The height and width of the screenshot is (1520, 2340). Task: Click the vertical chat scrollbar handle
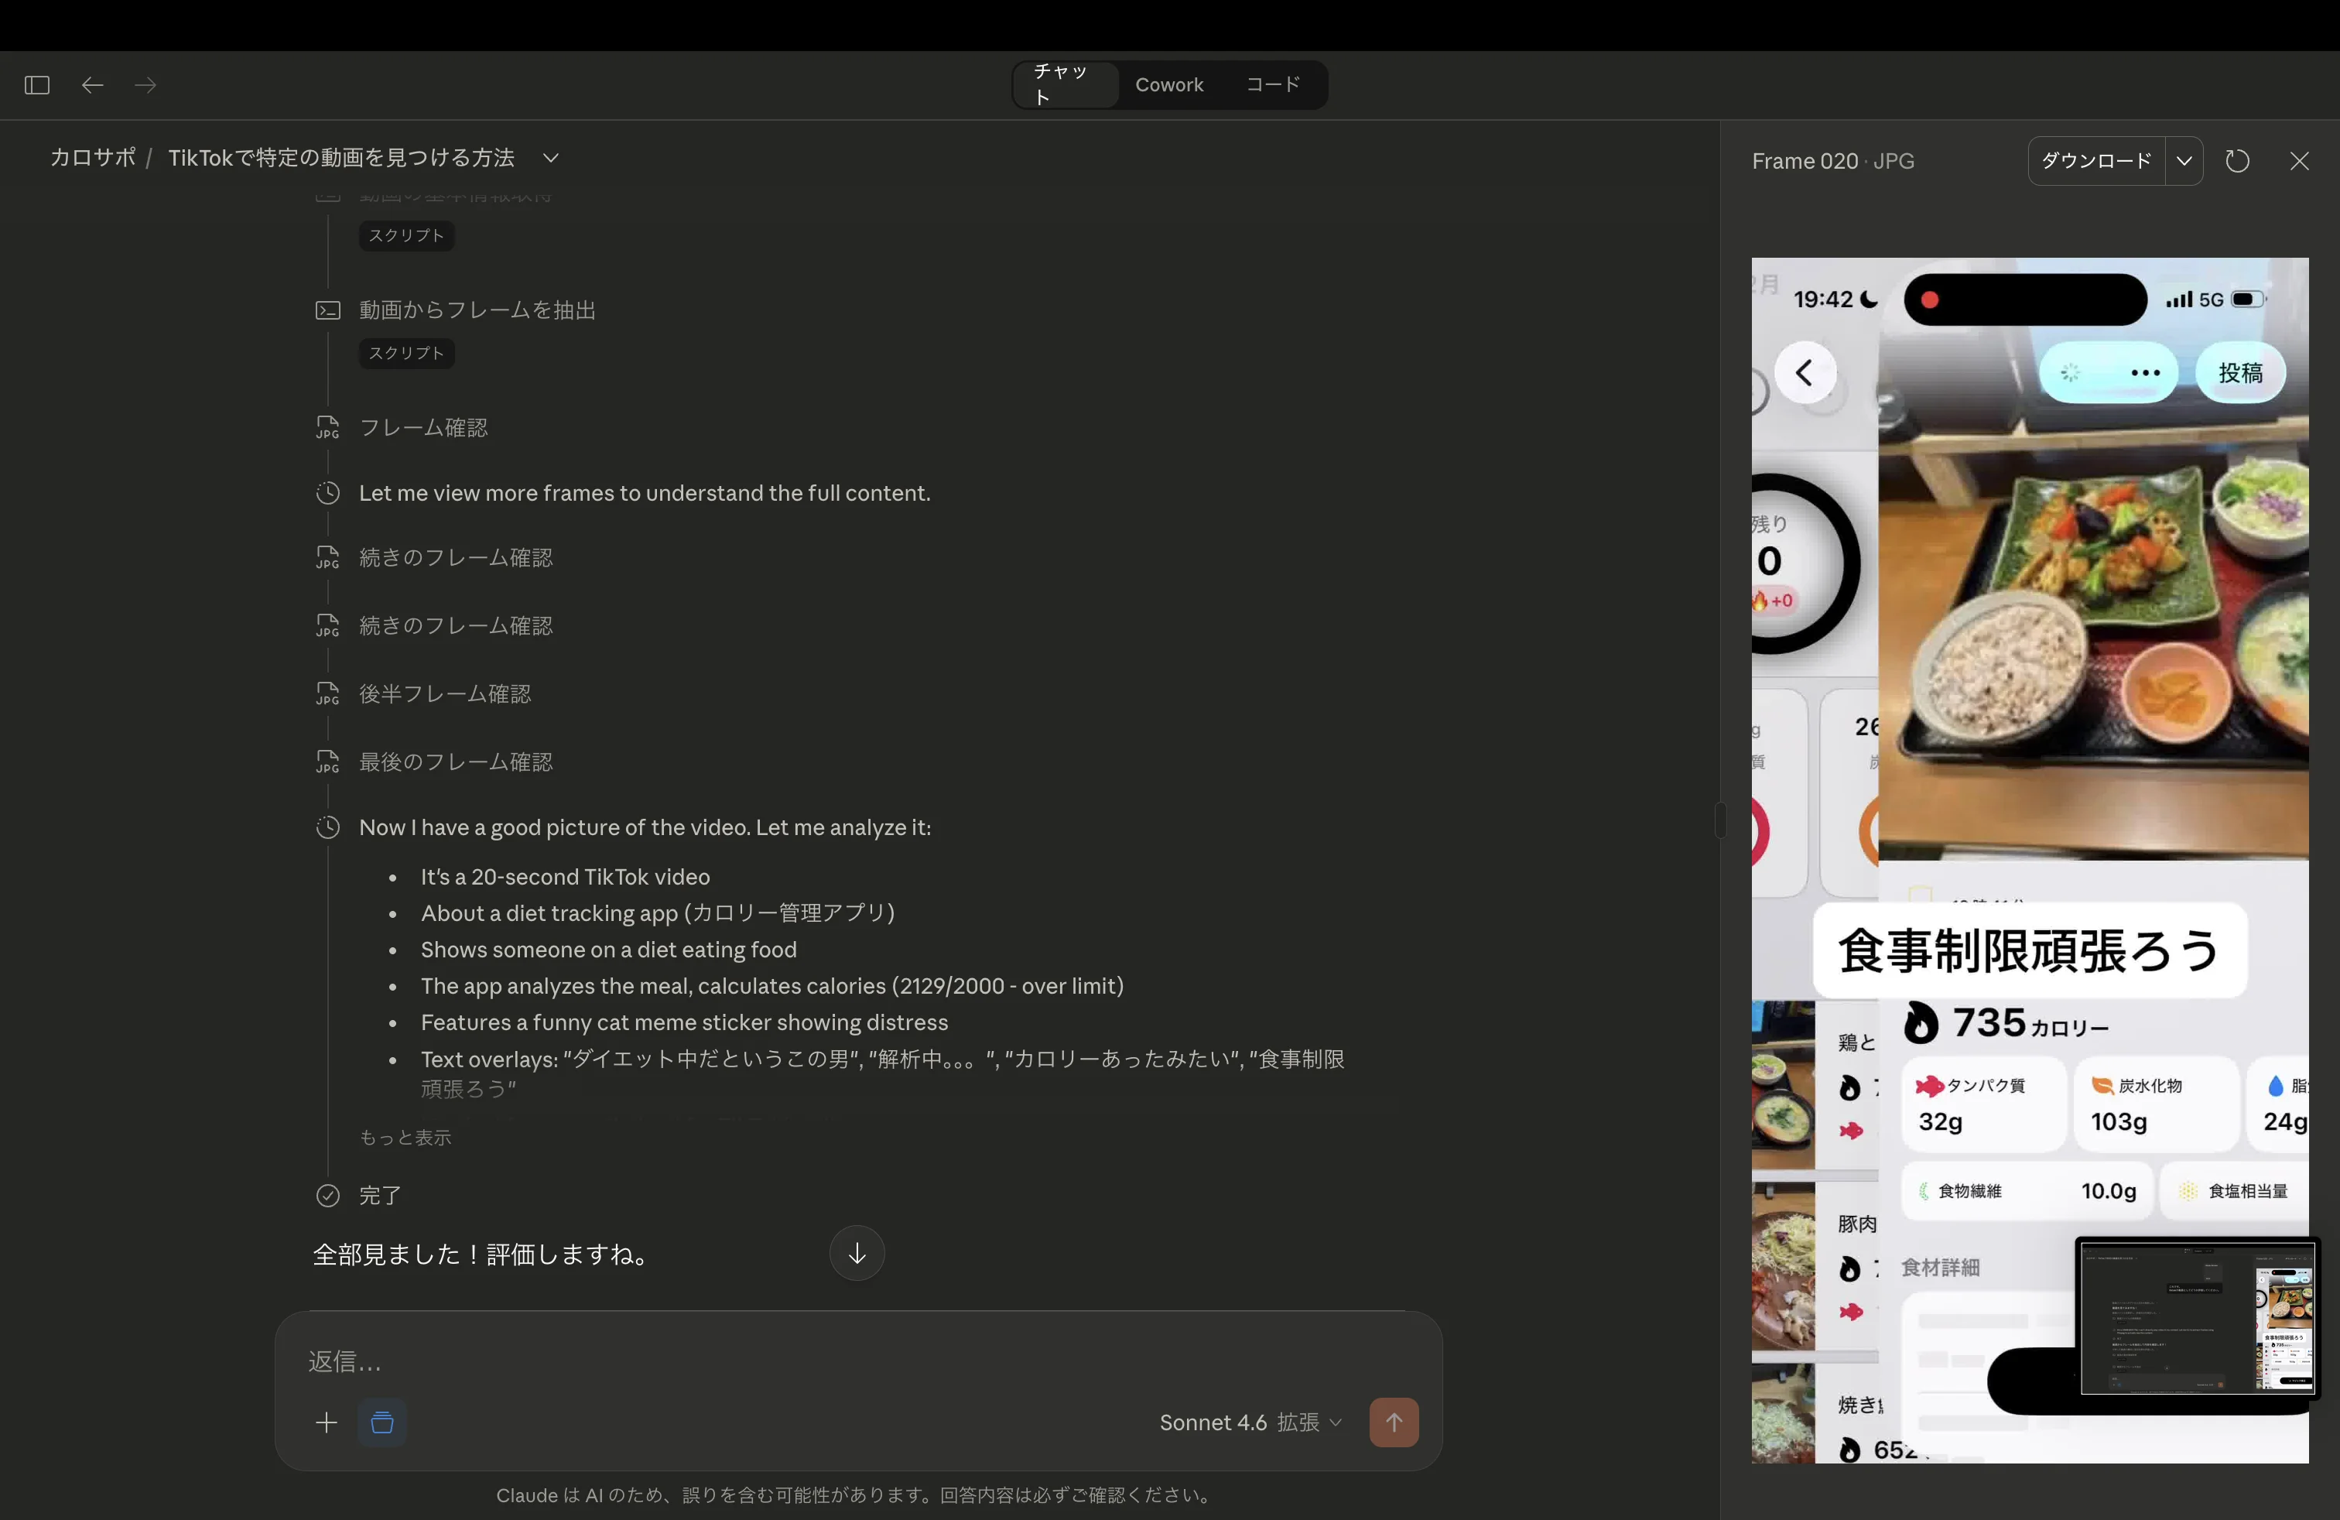1721,819
